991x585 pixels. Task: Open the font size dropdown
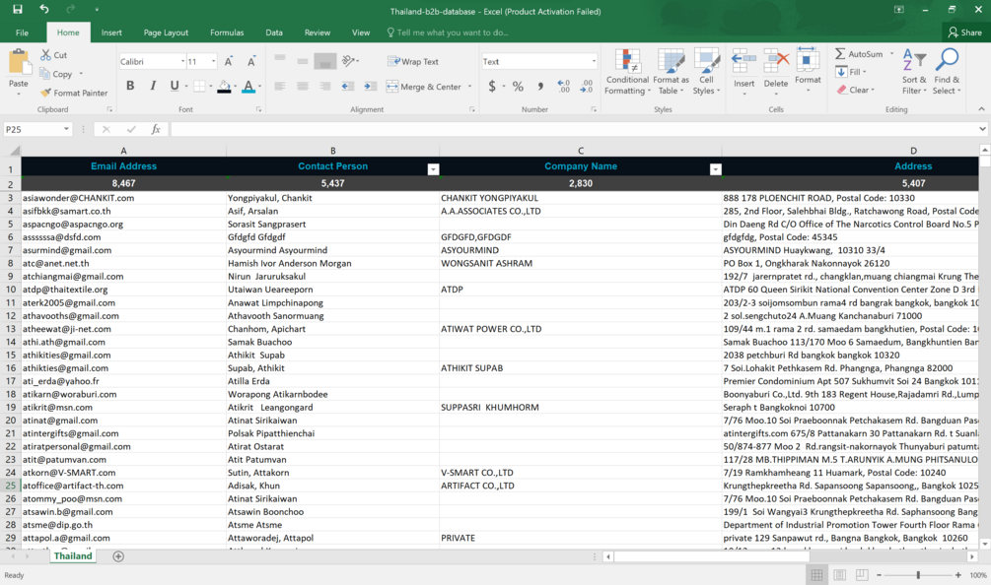213,61
